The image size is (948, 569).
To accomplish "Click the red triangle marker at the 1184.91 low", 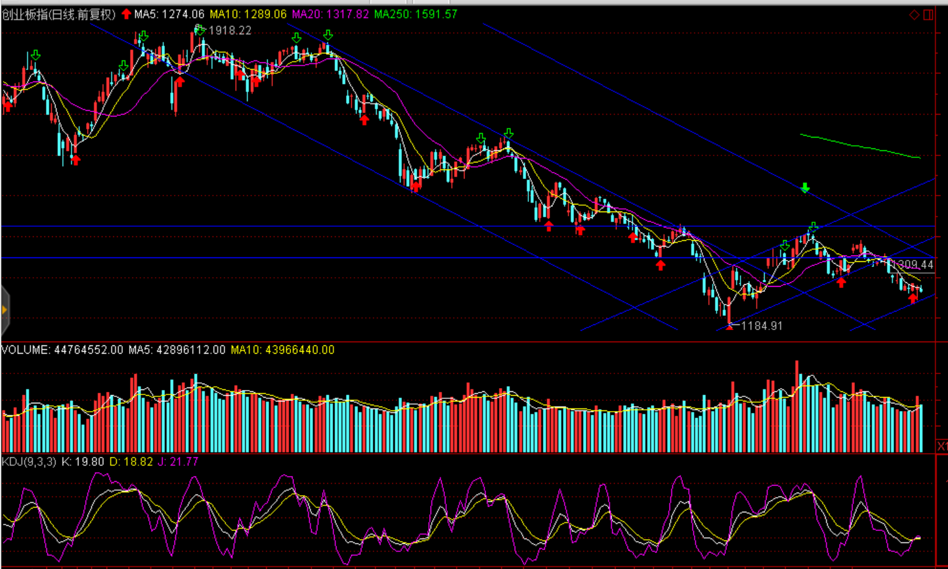I will click(729, 326).
